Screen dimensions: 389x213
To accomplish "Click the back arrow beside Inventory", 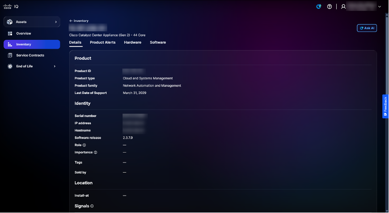I will [x=71, y=21].
